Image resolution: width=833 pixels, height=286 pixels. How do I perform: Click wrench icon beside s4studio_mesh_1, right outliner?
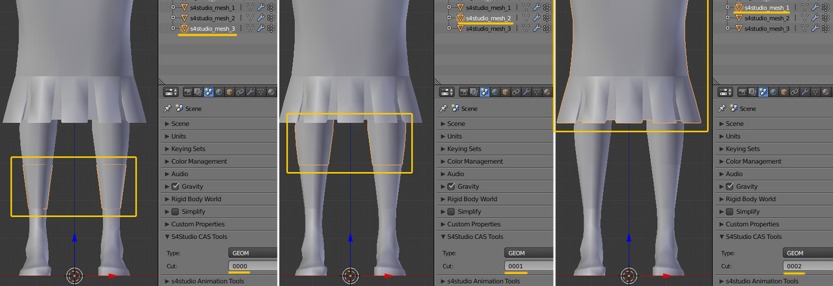[815, 7]
